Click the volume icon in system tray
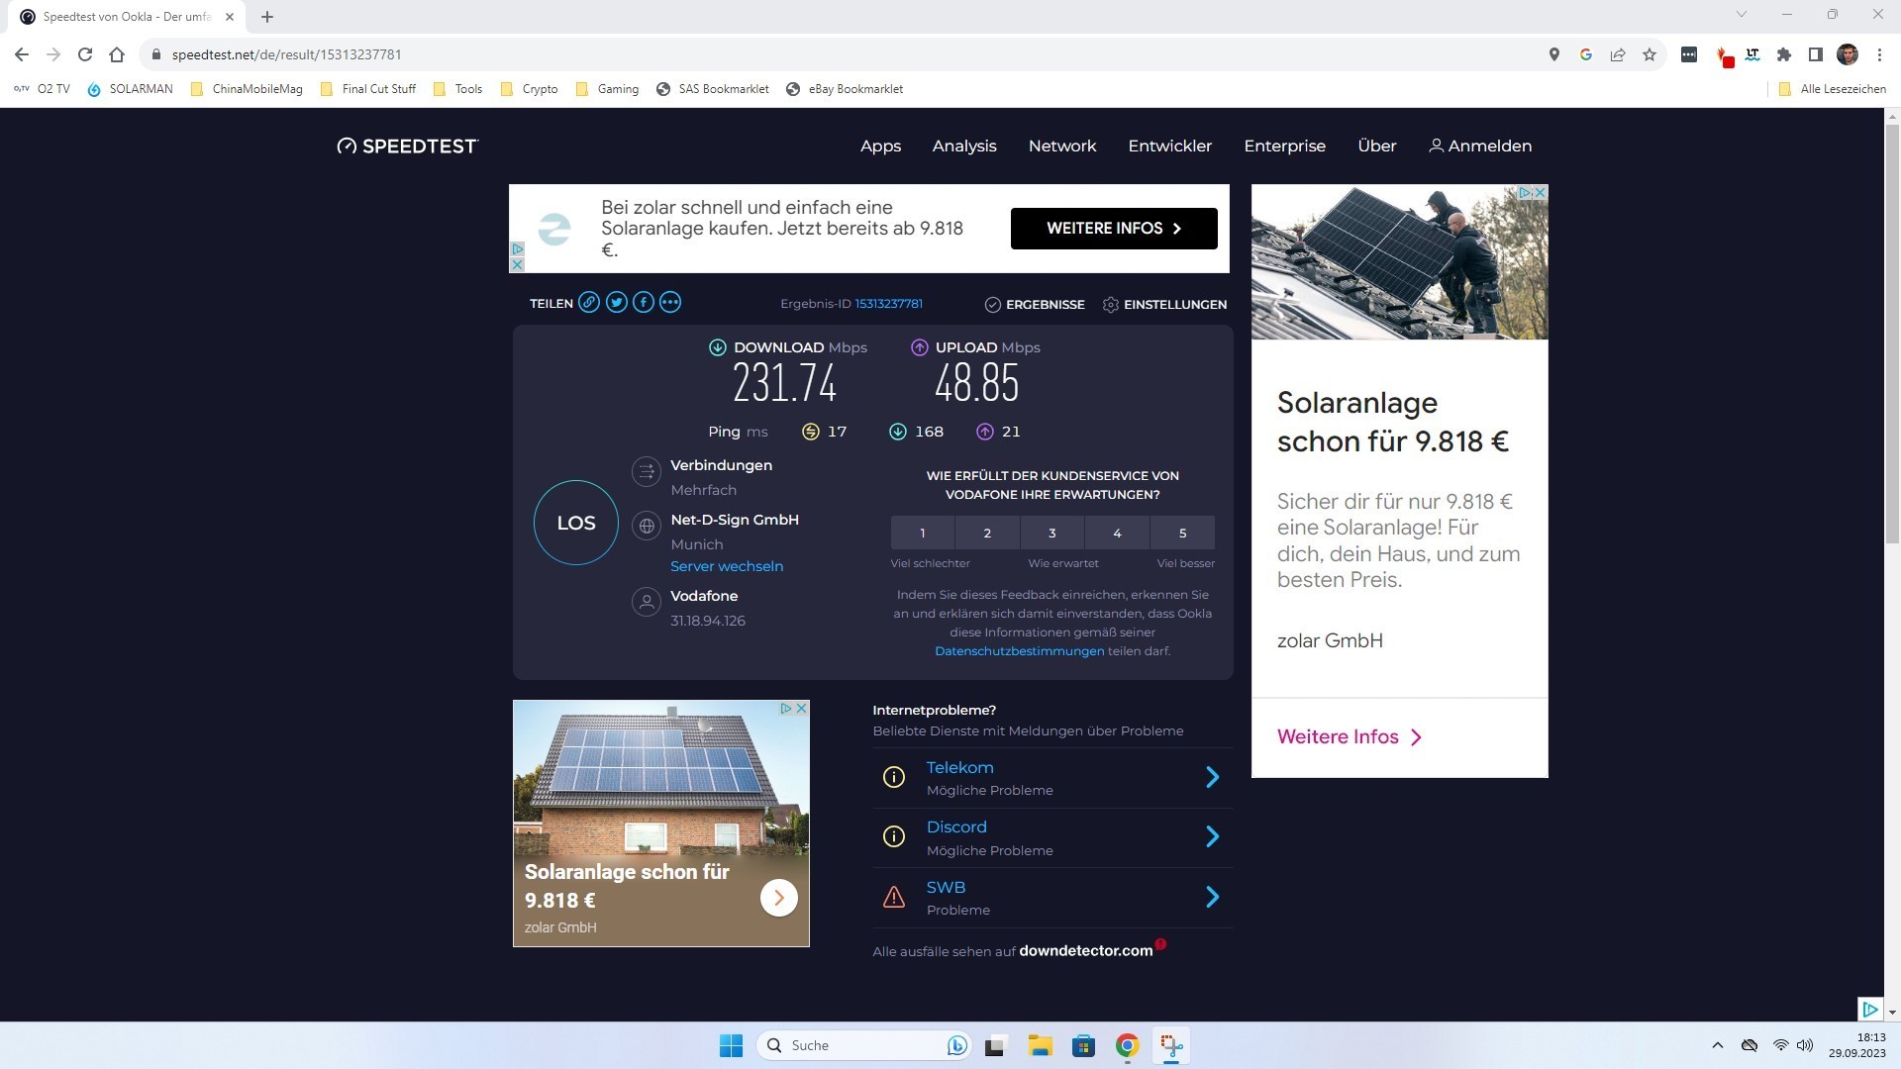Viewport: 1901px width, 1069px height. 1805,1045
